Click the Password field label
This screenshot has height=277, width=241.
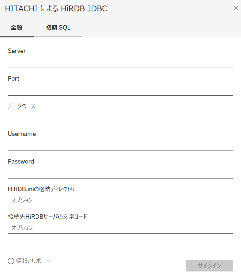pos(21,161)
